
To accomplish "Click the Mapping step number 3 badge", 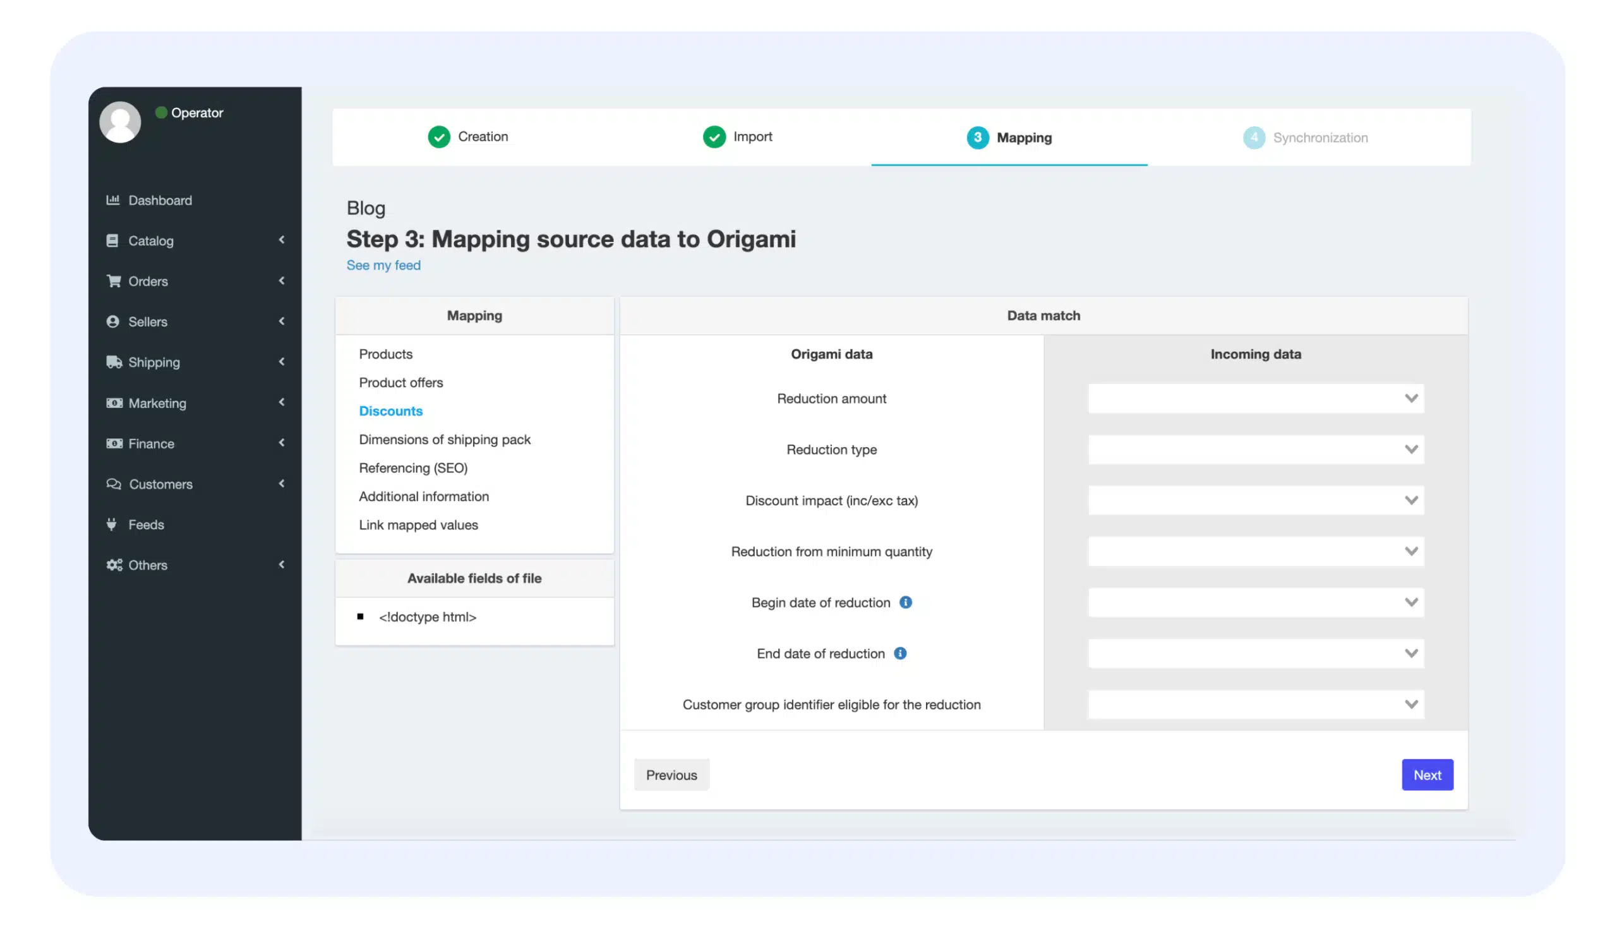I will pyautogui.click(x=977, y=137).
